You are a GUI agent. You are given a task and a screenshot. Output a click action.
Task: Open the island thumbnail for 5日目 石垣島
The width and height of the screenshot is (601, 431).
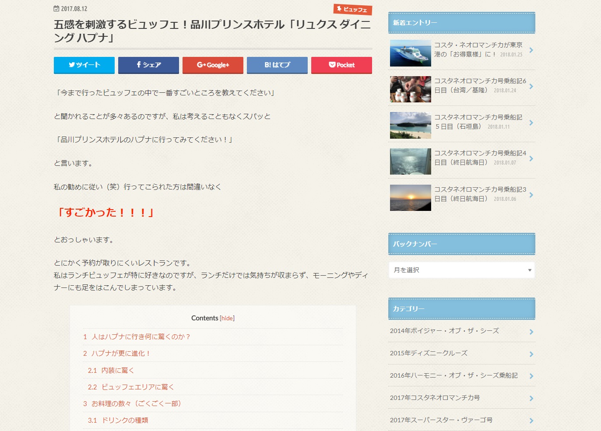(x=411, y=126)
